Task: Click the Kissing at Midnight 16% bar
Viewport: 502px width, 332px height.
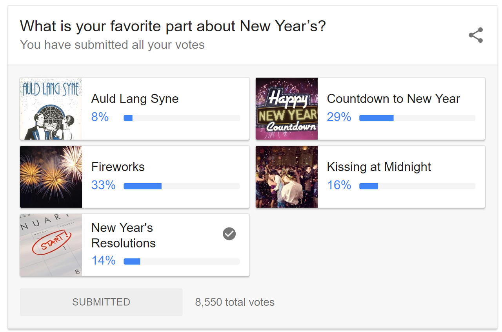Action: tap(417, 186)
